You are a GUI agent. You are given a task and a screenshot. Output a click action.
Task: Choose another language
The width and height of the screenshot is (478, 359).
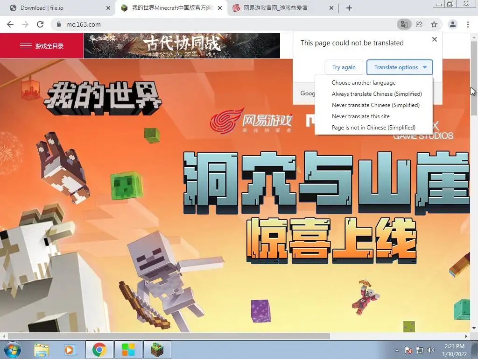364,83
